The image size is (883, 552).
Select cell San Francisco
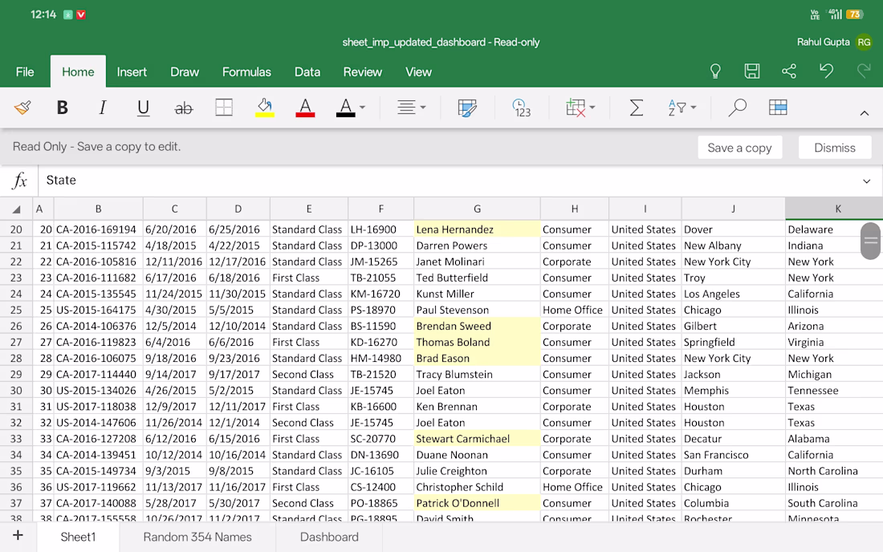click(x=733, y=455)
